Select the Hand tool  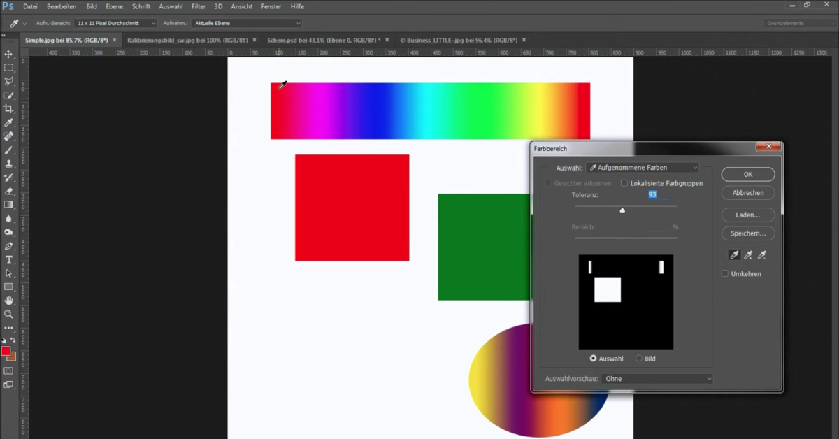click(9, 301)
